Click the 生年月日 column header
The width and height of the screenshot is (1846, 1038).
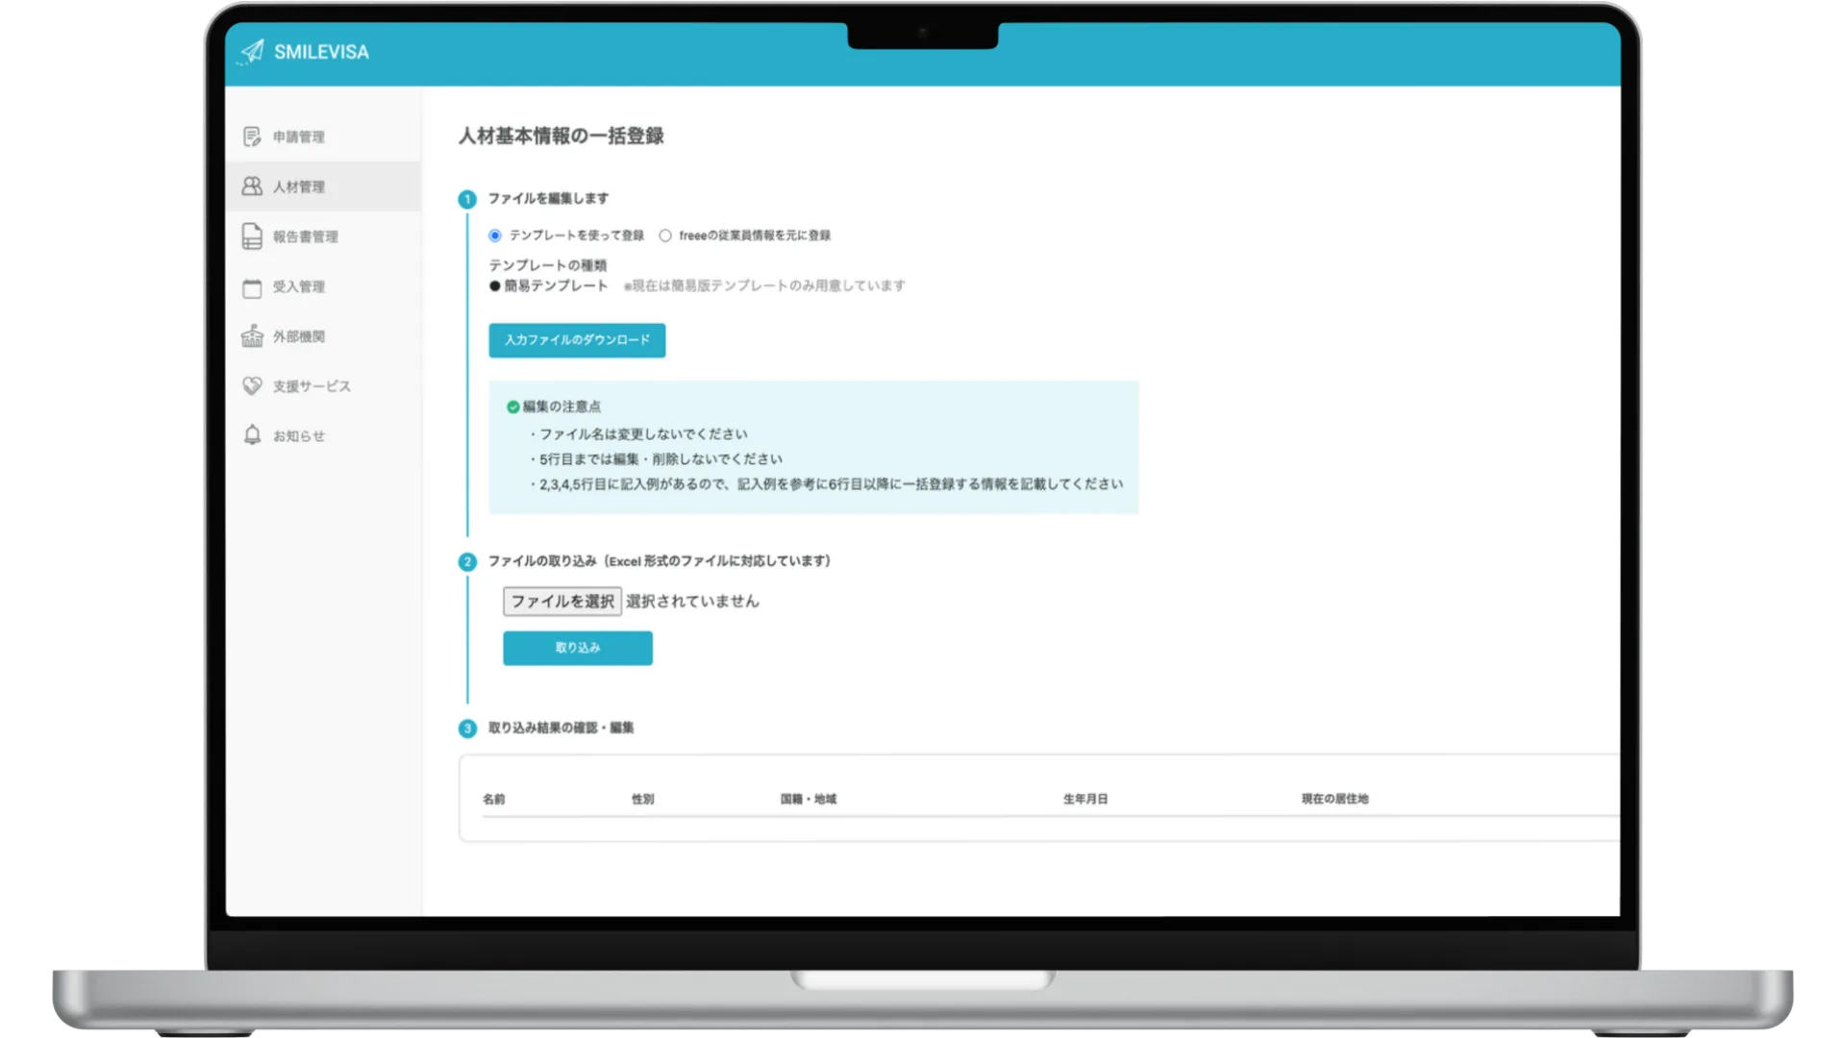tap(1085, 799)
